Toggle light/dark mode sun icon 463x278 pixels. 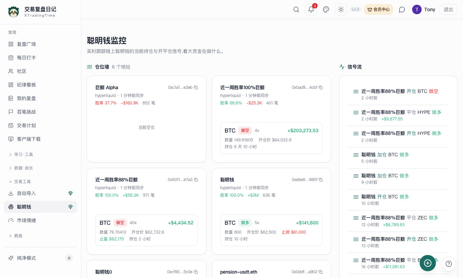tap(341, 9)
